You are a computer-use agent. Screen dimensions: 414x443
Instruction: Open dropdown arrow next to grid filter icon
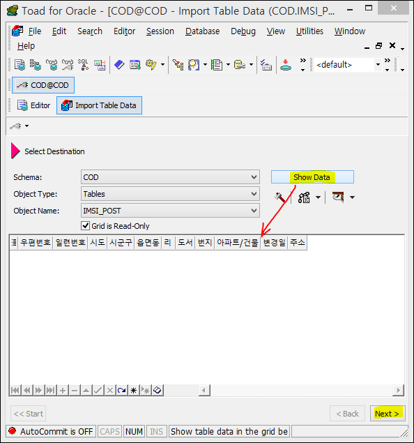point(352,197)
